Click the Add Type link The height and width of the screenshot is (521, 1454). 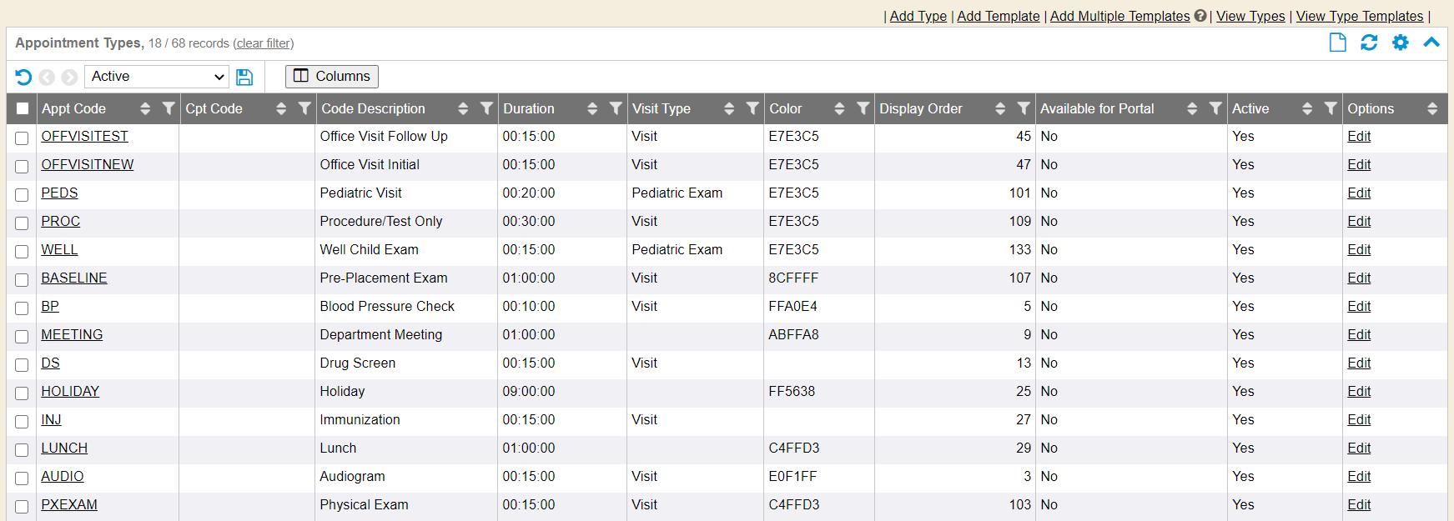tap(918, 16)
